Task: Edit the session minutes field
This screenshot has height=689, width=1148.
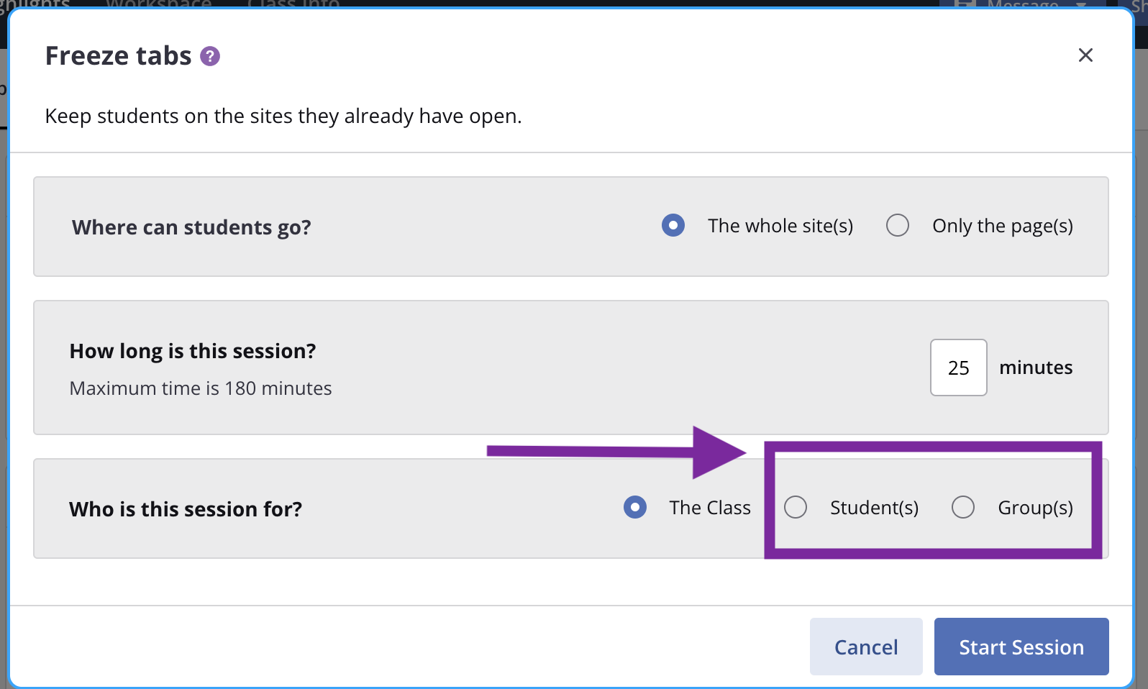Action: pyautogui.click(x=958, y=368)
